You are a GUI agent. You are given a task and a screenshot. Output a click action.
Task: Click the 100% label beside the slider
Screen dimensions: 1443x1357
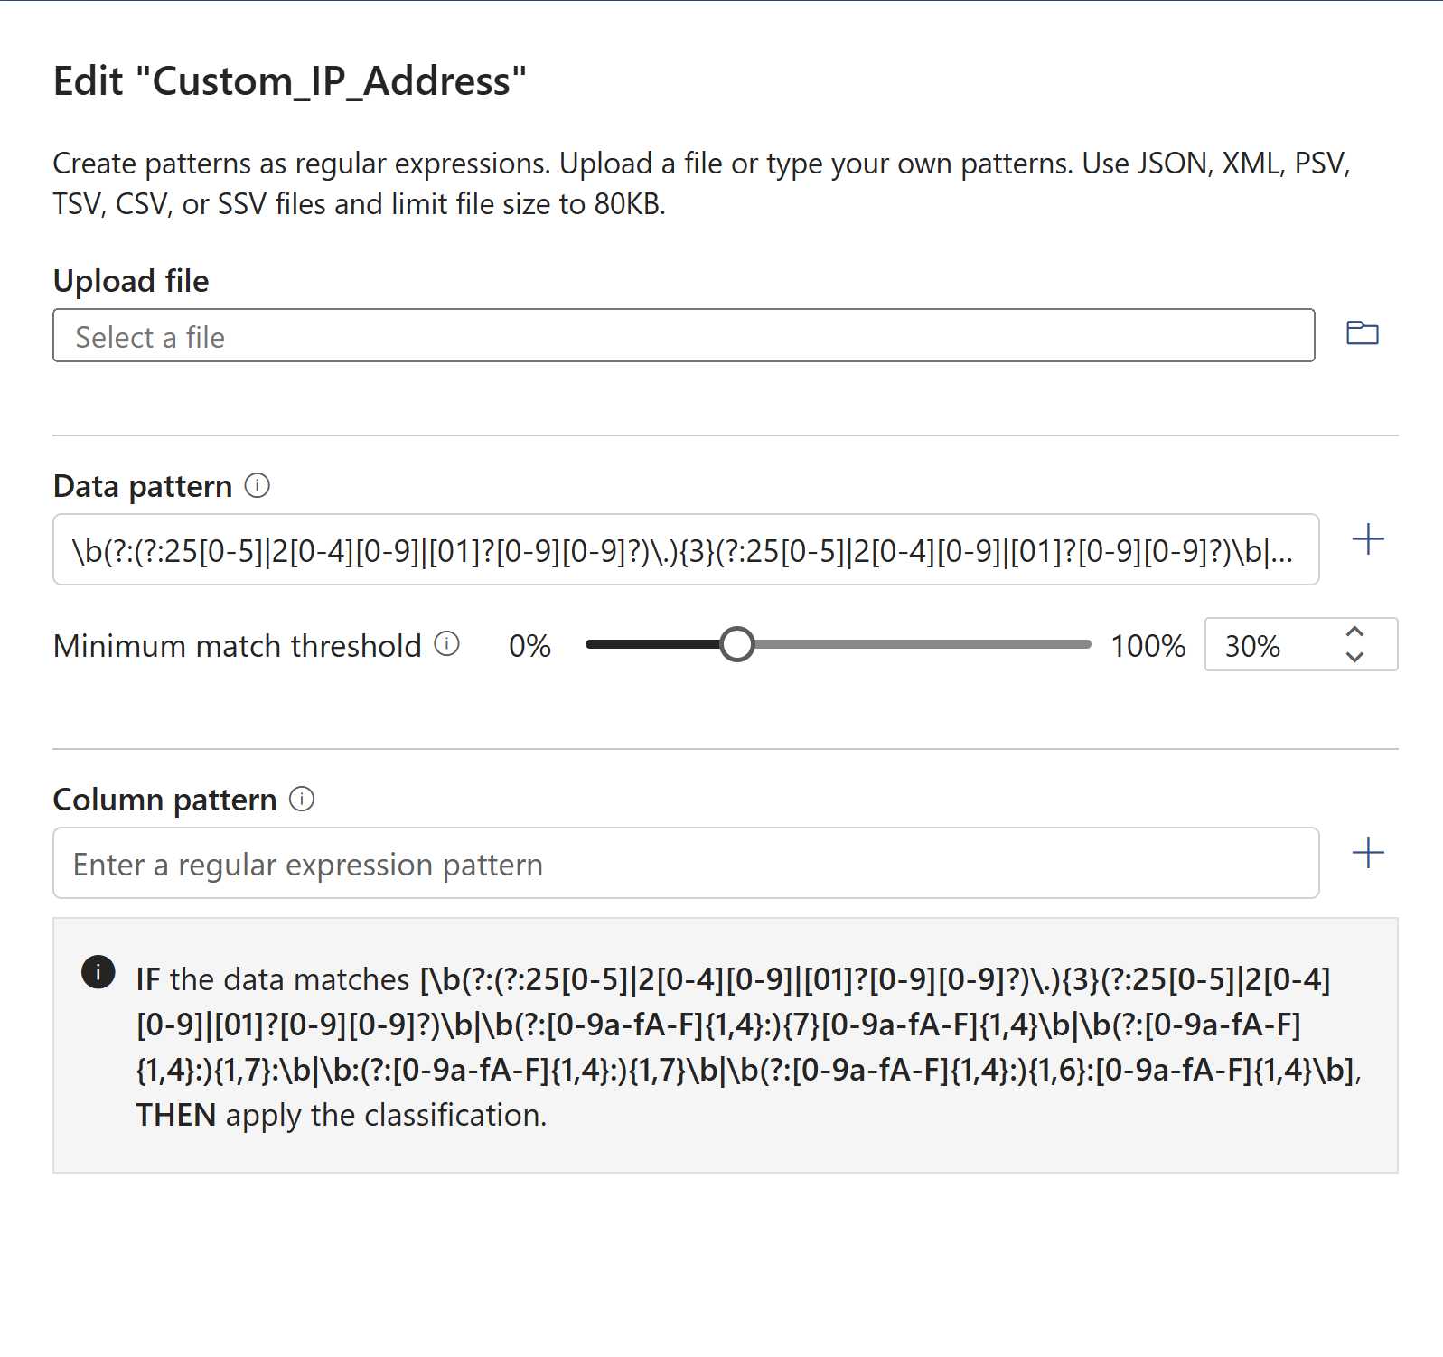click(x=1146, y=645)
